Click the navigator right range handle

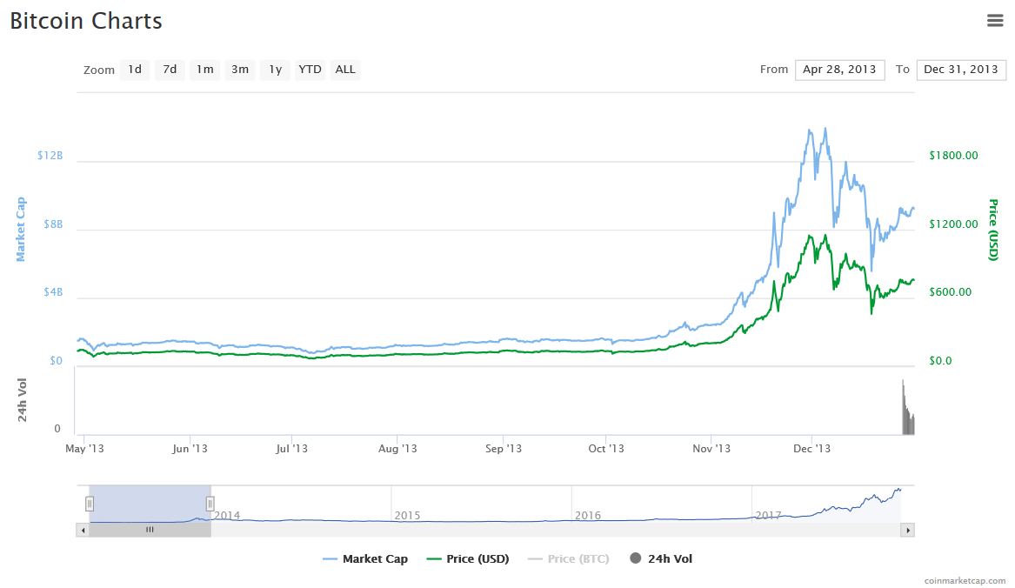(210, 503)
